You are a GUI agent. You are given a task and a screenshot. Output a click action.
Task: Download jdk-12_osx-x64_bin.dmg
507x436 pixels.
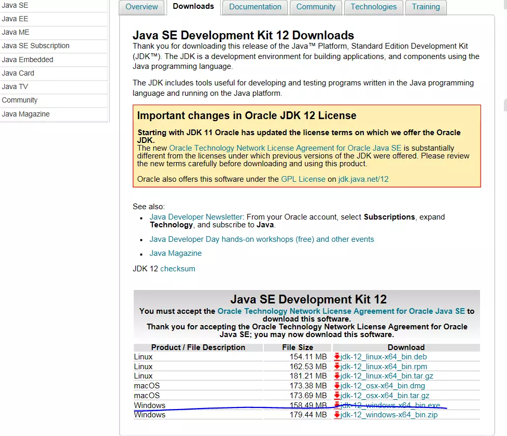click(383, 386)
